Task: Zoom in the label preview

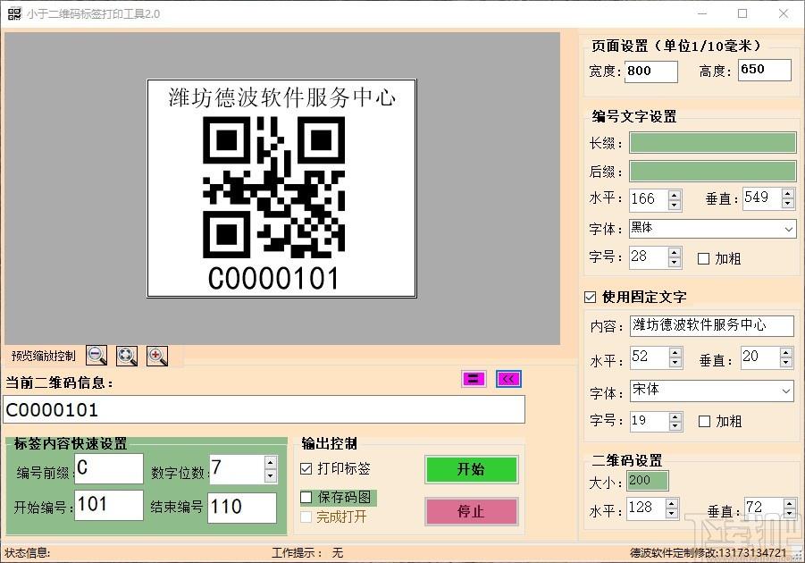Action: coord(157,356)
